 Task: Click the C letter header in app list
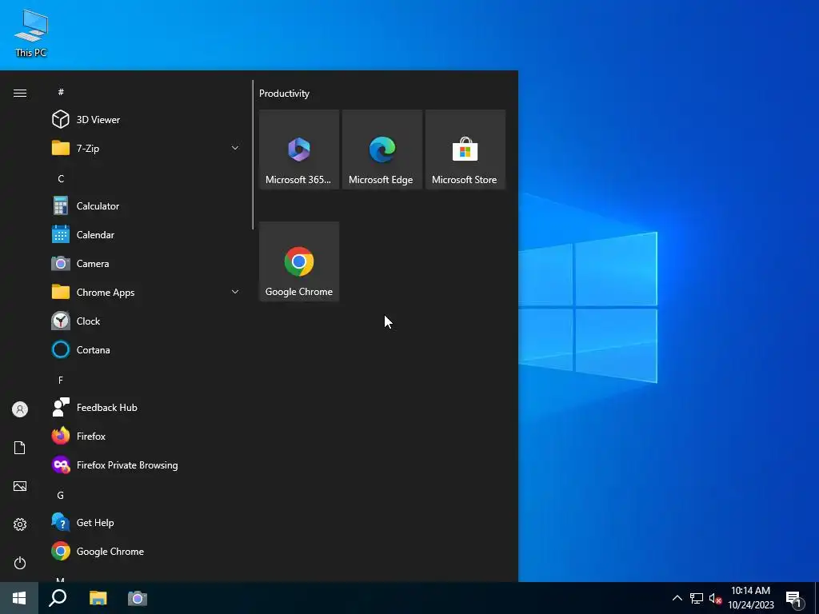(x=61, y=178)
